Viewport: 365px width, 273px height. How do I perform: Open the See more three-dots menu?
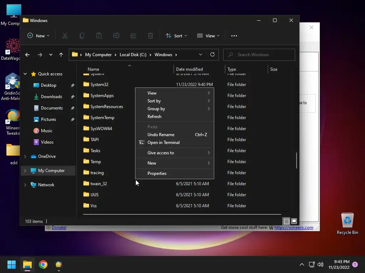point(234,36)
